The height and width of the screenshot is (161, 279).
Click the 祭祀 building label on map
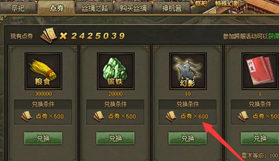pyautogui.click(x=201, y=3)
